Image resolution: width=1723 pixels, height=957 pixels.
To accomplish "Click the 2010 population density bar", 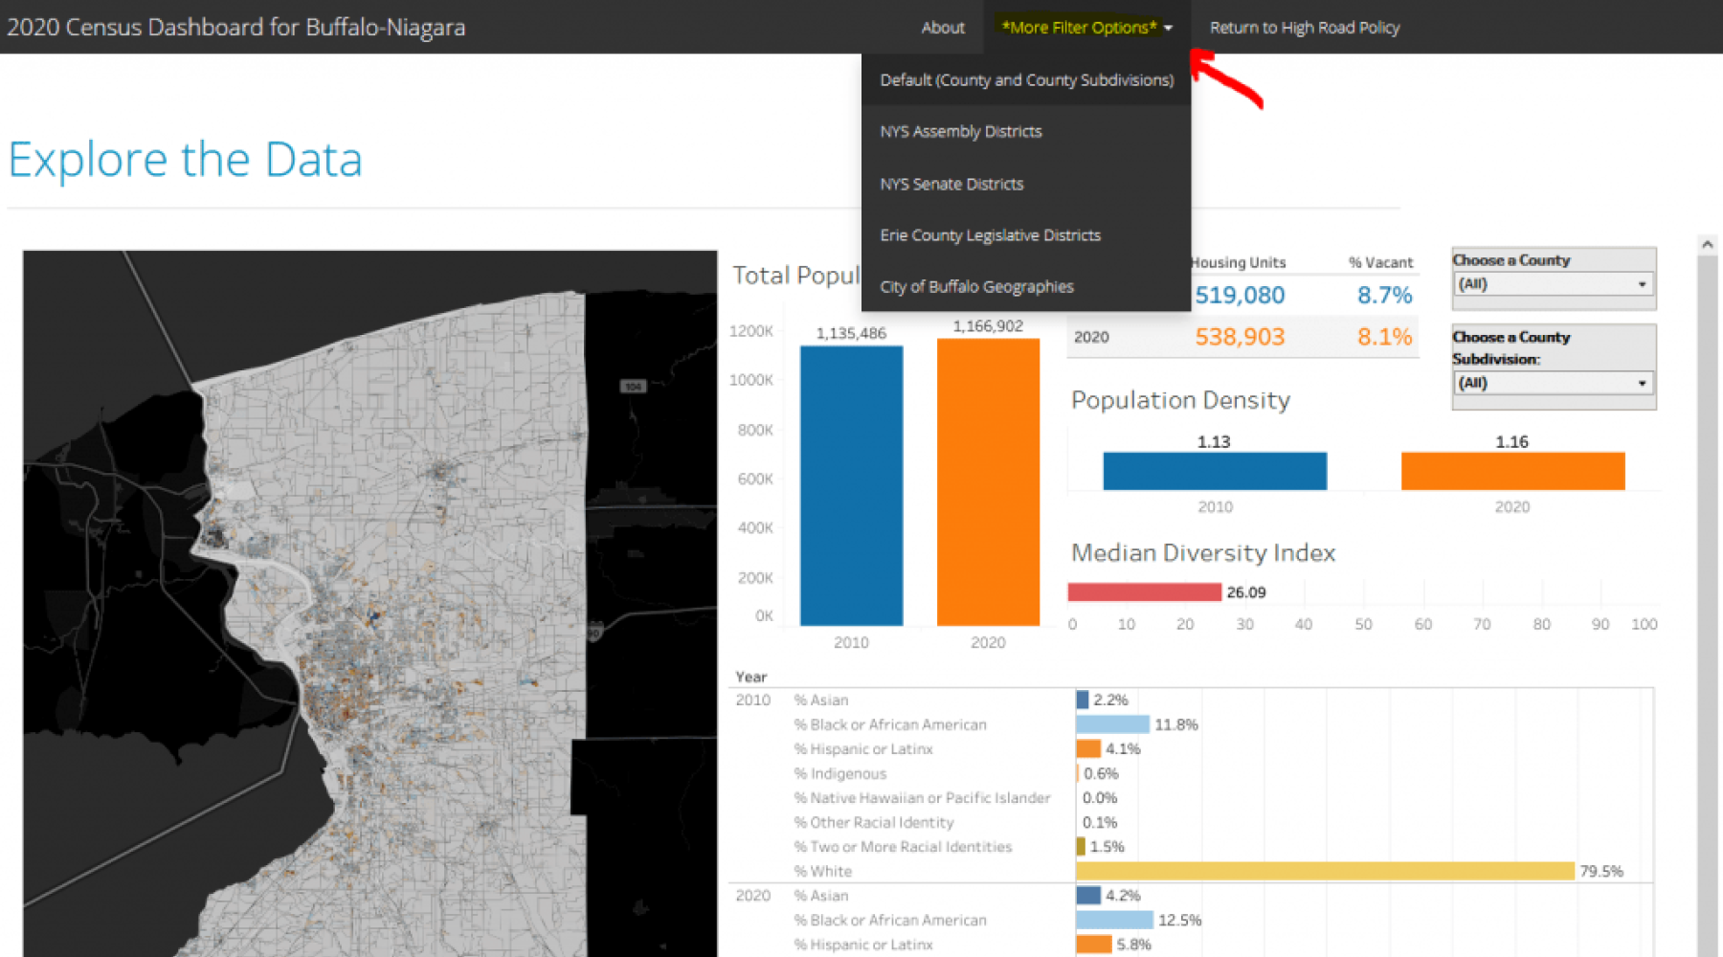I will tap(1214, 471).
